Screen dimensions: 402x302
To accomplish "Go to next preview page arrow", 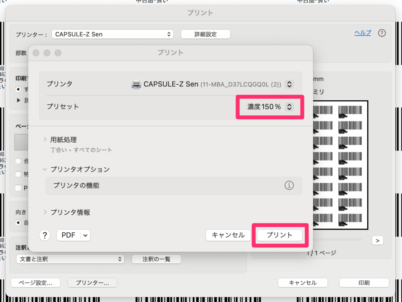I will (377, 241).
